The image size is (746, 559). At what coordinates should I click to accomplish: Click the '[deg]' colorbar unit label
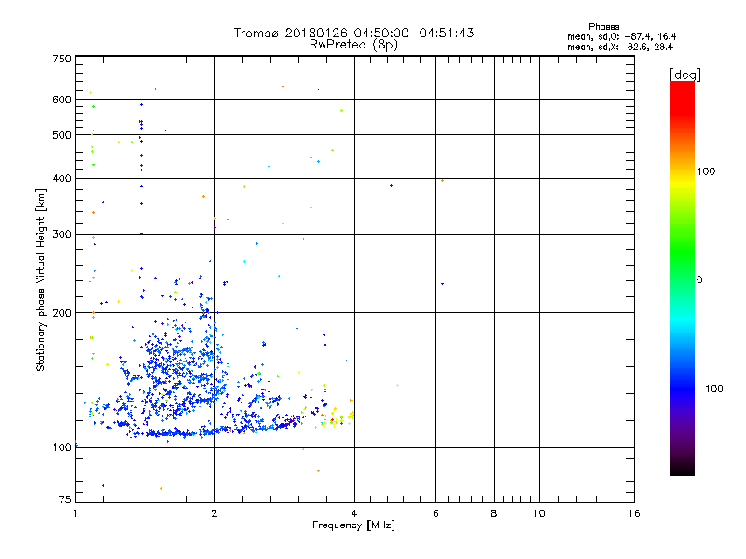coord(684,75)
